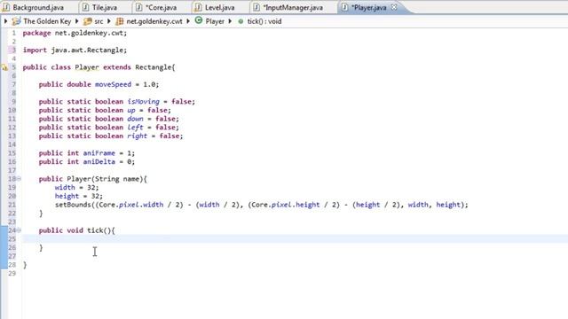Open the Player class breadcrumb
The width and height of the screenshot is (568, 319).
[x=215, y=21]
